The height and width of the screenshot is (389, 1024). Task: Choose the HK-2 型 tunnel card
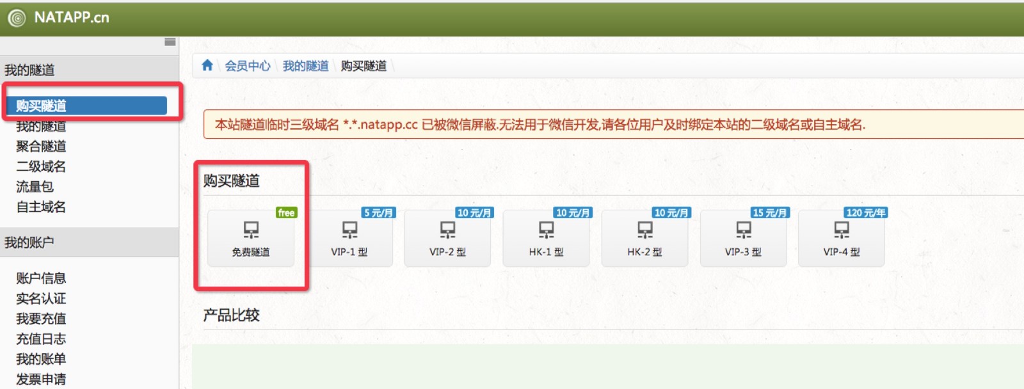click(x=645, y=238)
